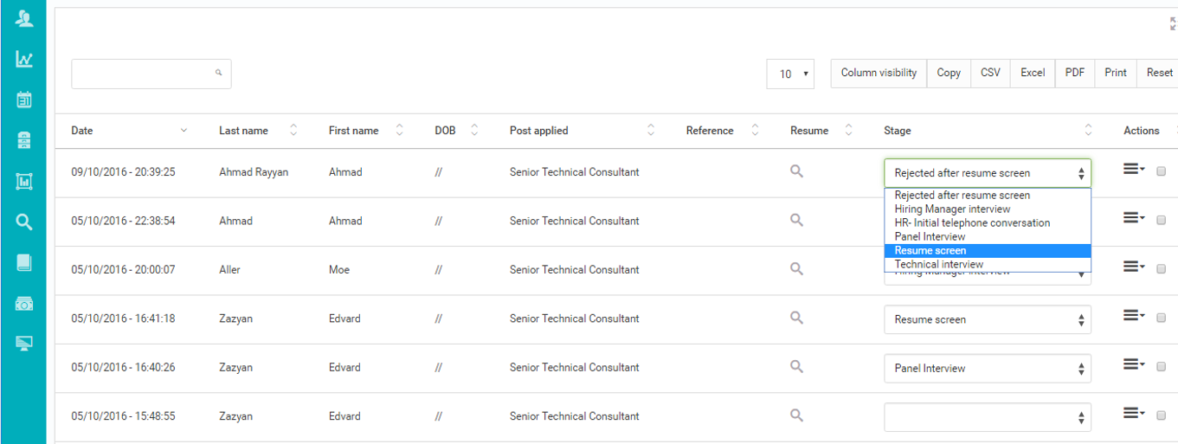Viewport: 1178px width, 444px height.
Task: Click the Column visibility button
Action: [x=879, y=73]
